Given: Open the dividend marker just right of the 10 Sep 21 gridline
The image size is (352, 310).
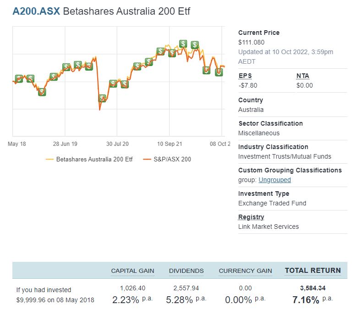Looking at the screenshot, I should coord(172,53).
